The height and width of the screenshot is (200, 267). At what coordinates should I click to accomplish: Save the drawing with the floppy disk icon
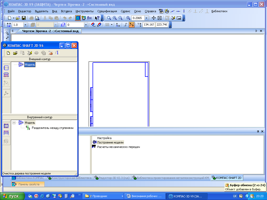click(24, 18)
